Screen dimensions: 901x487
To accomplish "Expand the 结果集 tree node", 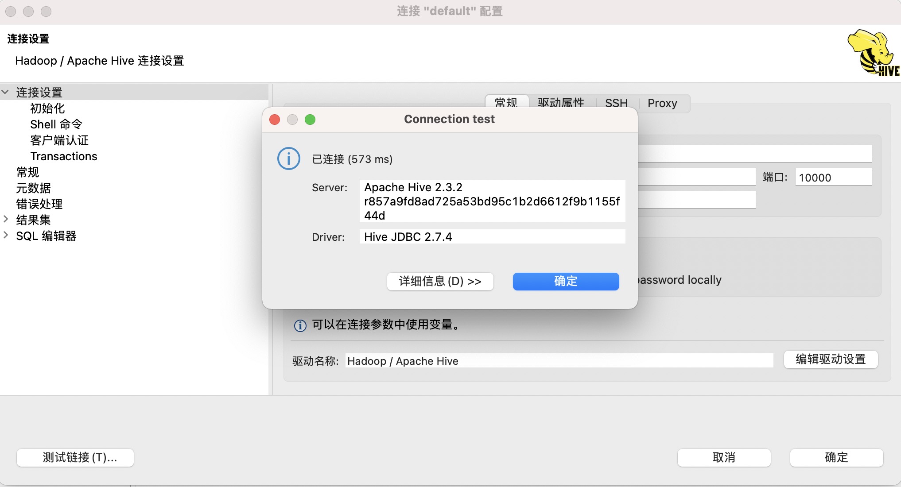I will pos(5,219).
